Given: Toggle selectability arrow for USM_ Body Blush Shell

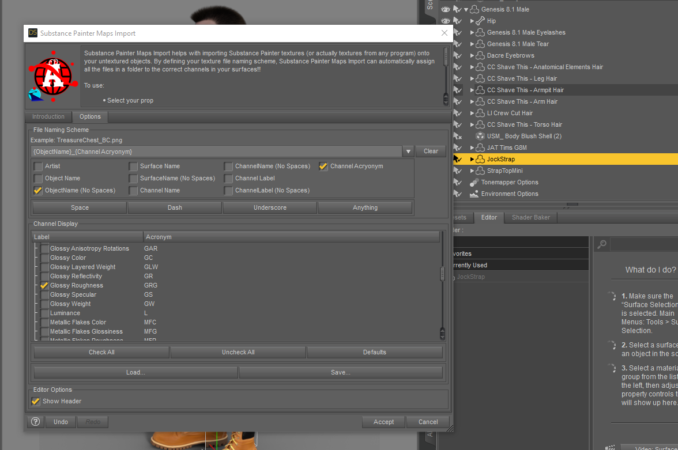Looking at the screenshot, I should pos(458,136).
